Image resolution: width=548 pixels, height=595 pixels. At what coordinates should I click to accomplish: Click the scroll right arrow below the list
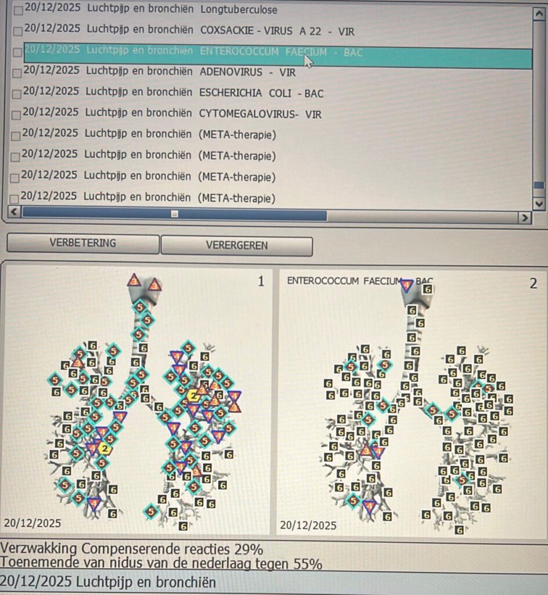pos(524,218)
